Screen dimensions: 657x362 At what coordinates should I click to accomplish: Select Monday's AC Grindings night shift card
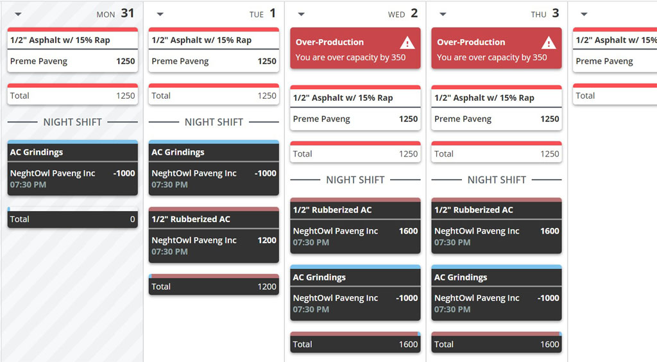click(x=73, y=168)
